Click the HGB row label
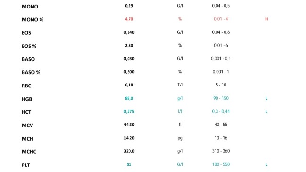The height and width of the screenshot is (172, 306). click(27, 99)
